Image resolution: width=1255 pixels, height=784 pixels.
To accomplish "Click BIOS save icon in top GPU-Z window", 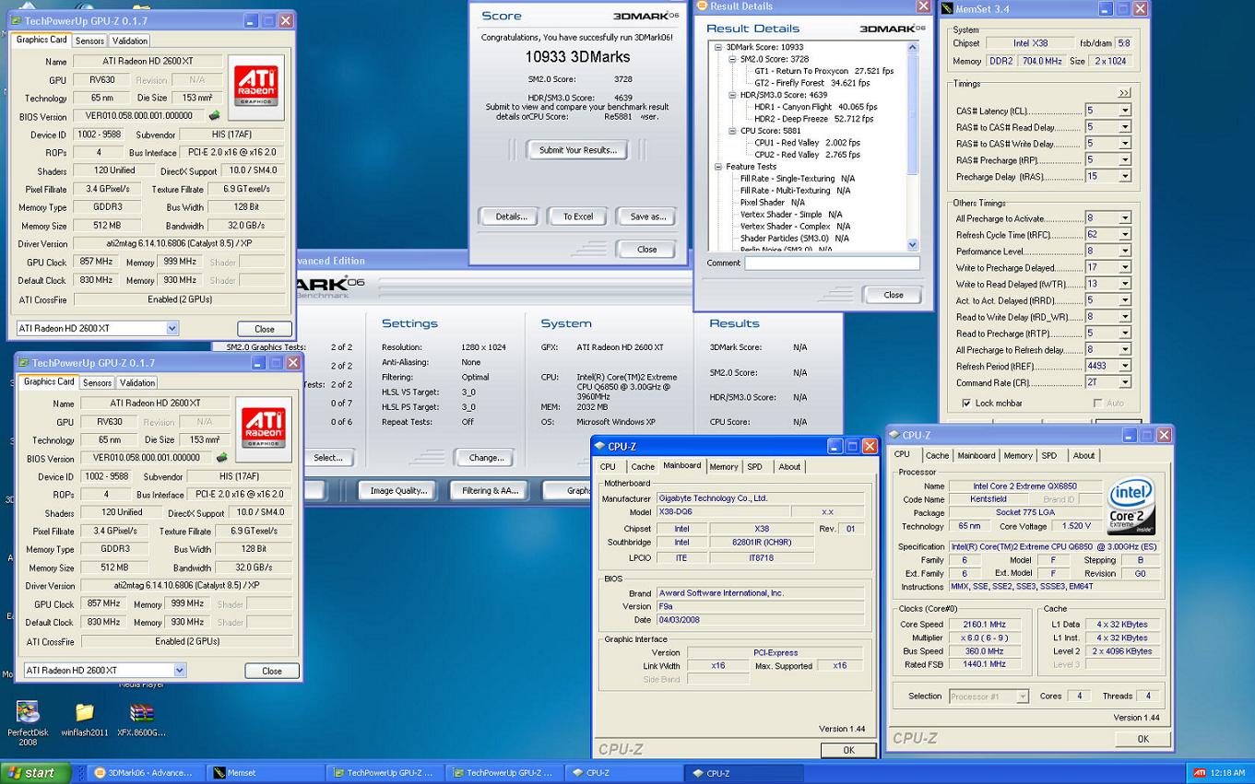I will (x=214, y=116).
